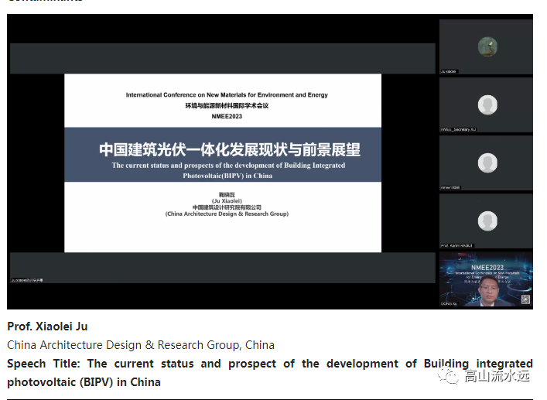
Task: Click the shared slide title 中国建筑光伏一体化发展现状与前景展望
Action: point(230,149)
